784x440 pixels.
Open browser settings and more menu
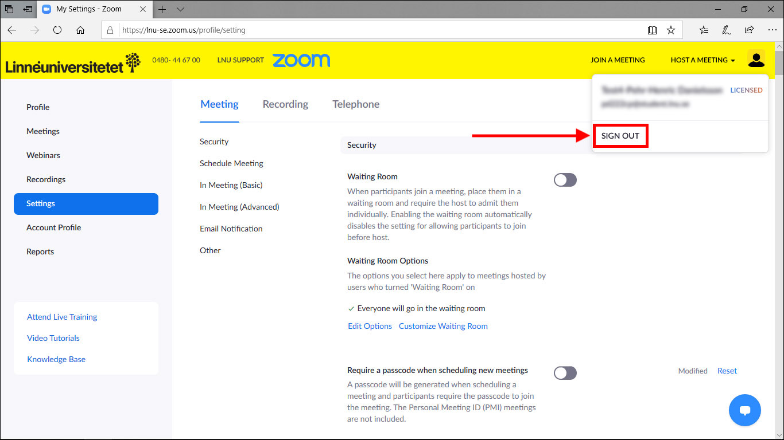772,30
